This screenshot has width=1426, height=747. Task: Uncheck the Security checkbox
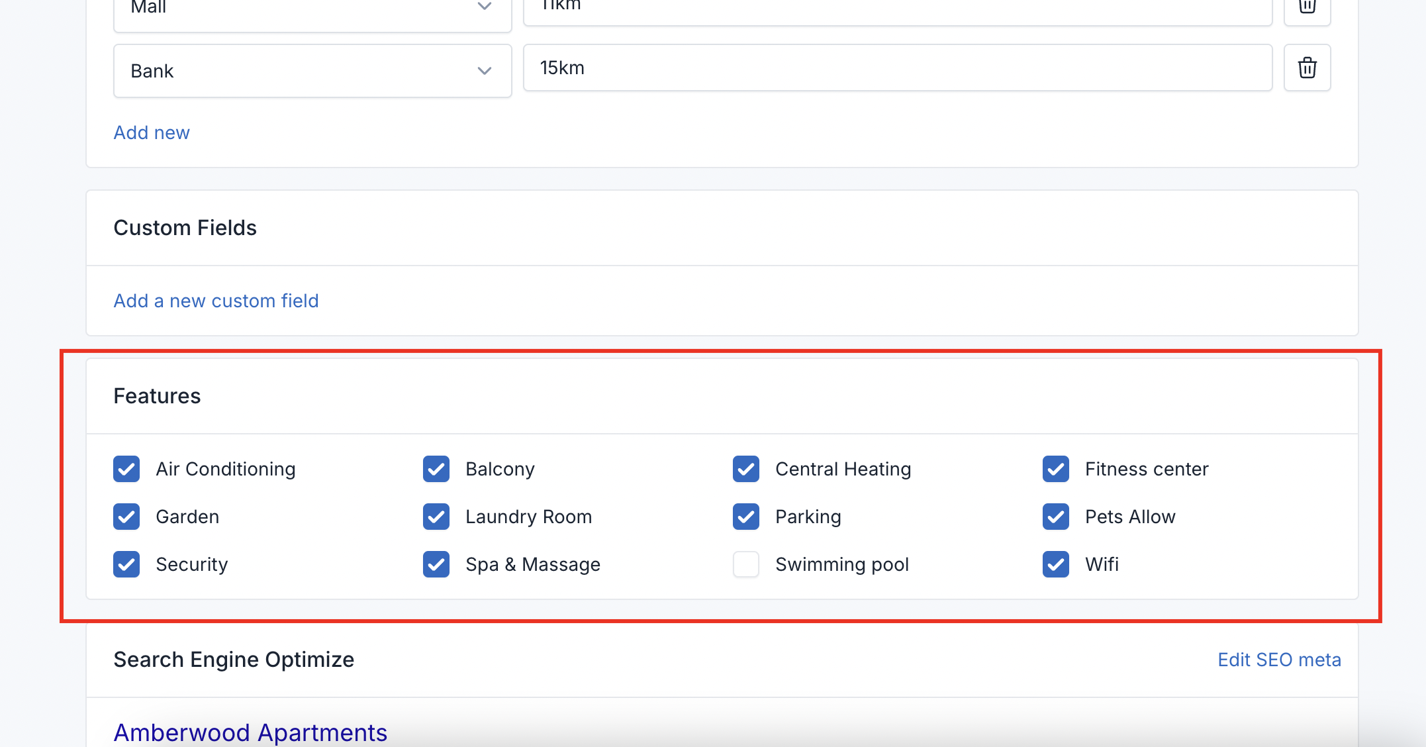126,564
